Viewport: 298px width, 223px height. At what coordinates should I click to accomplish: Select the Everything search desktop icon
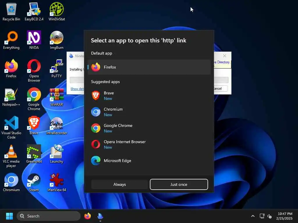[x=11, y=40]
